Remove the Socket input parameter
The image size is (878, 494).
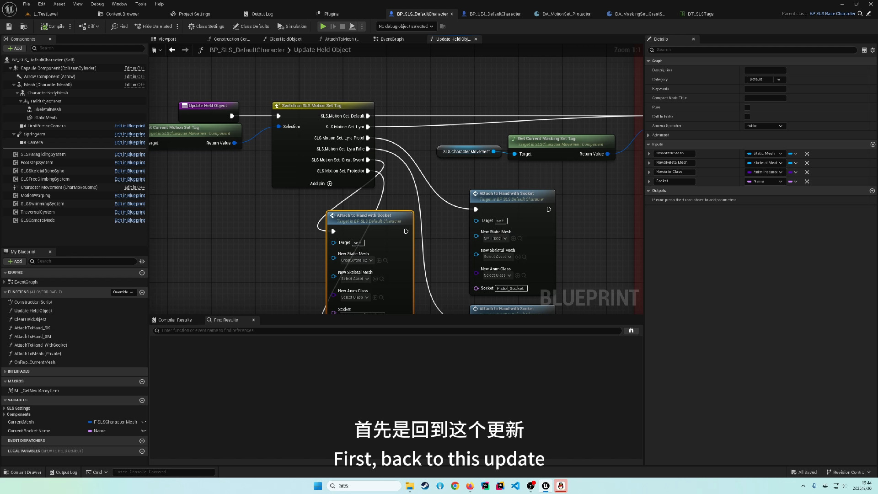pyautogui.click(x=807, y=182)
